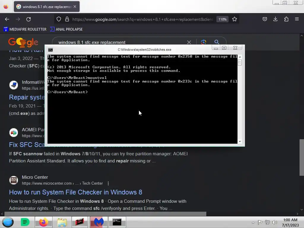The image size is (304, 228).
Task: Open File Explorer from the taskbar
Action: pos(62,222)
